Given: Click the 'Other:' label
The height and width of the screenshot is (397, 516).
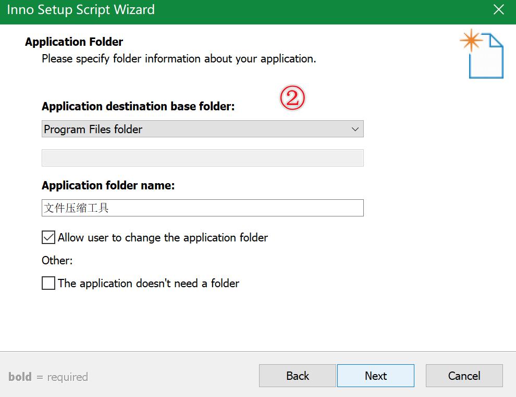Looking at the screenshot, I should [x=57, y=260].
